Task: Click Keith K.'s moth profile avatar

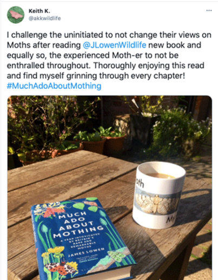Action: pos(16,15)
